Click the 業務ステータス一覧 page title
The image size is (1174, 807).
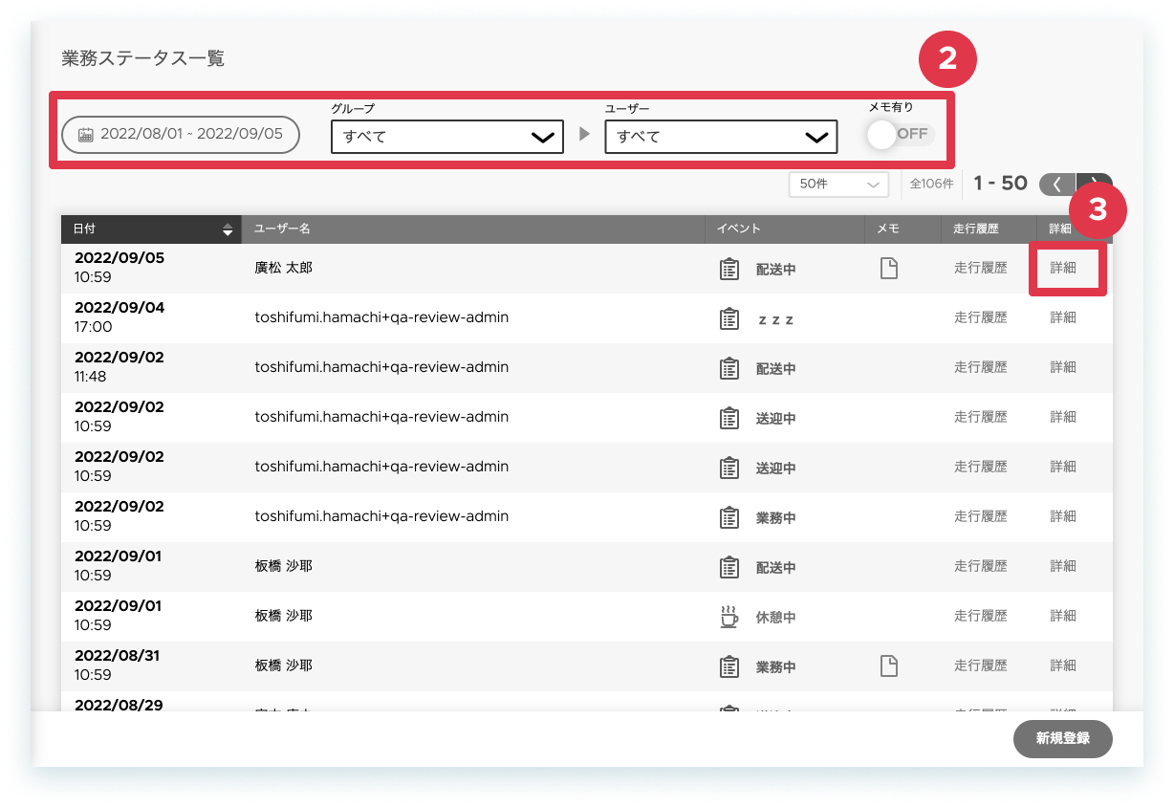click(143, 59)
